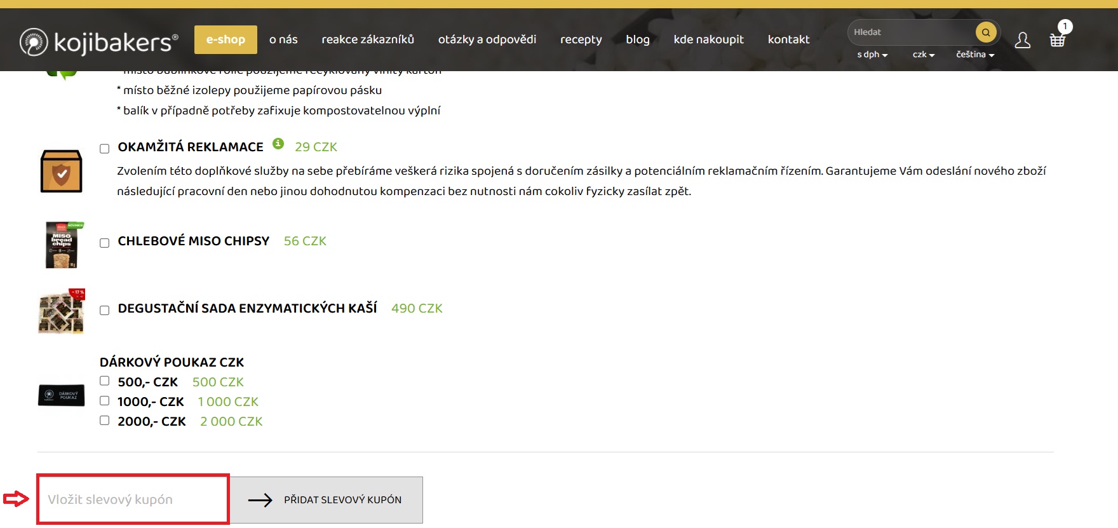Focus the Vložit slevový kupón field
Screen dimensions: 1118x528
pyautogui.click(x=133, y=499)
